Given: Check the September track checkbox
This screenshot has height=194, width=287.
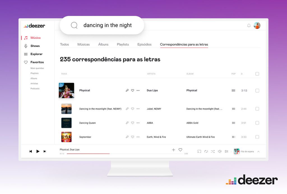Looking at the screenshot, I should click(257, 137).
